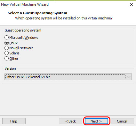Cancel the New Virtual Machine Wizard

[x=122, y=121]
